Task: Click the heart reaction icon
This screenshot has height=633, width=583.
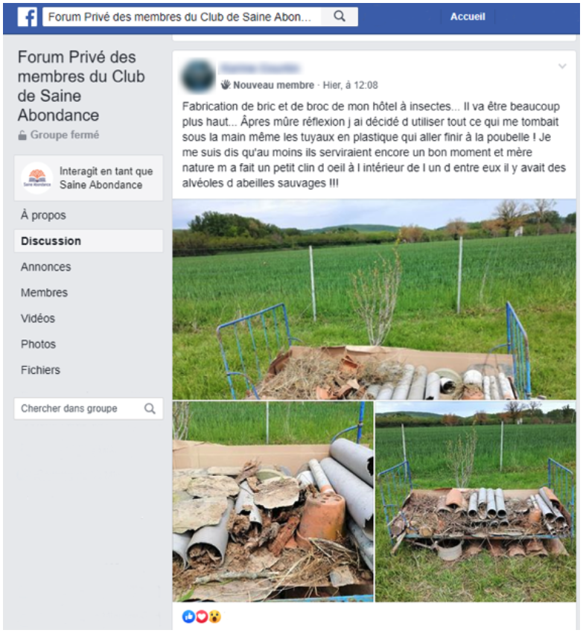Action: pyautogui.click(x=202, y=617)
